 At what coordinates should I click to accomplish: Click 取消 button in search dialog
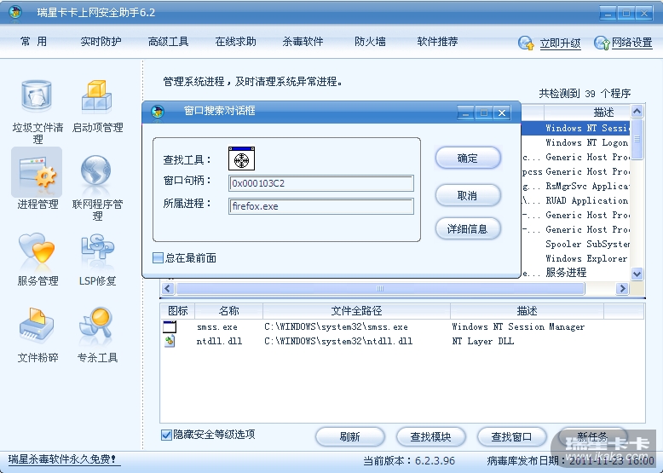(x=468, y=195)
